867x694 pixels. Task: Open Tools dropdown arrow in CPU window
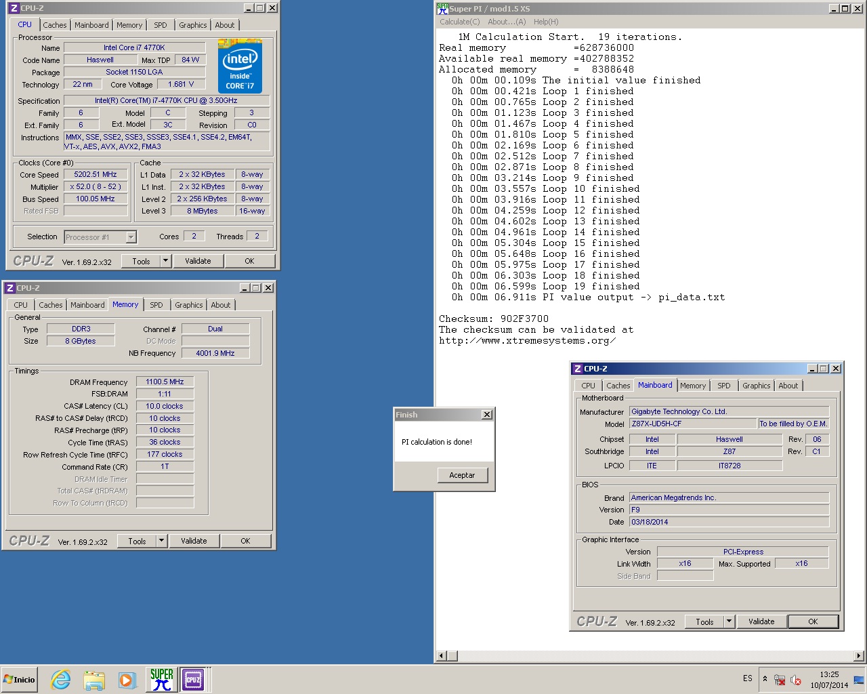click(x=165, y=261)
